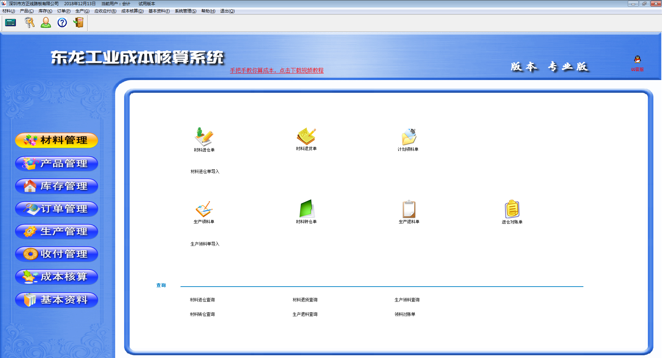Viewport: 662px width, 358px height.
Task: Click the 材料进仓单导入 import link
Action: point(205,171)
